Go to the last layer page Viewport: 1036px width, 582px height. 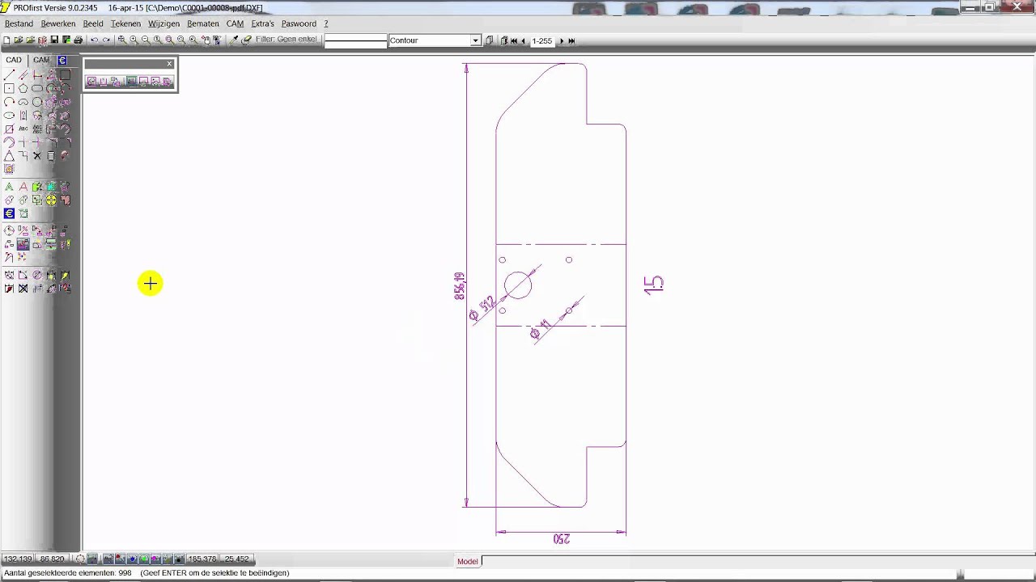[x=571, y=40]
